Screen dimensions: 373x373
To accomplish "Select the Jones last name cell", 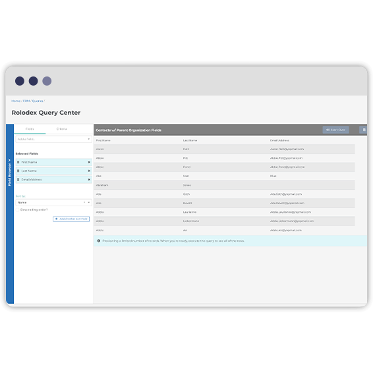I will pos(186,185).
